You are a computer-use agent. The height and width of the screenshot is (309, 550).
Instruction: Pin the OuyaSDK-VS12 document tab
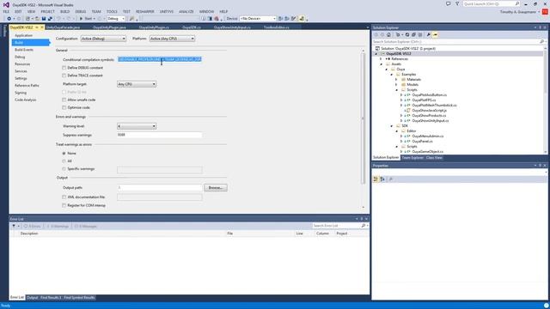tap(36, 27)
